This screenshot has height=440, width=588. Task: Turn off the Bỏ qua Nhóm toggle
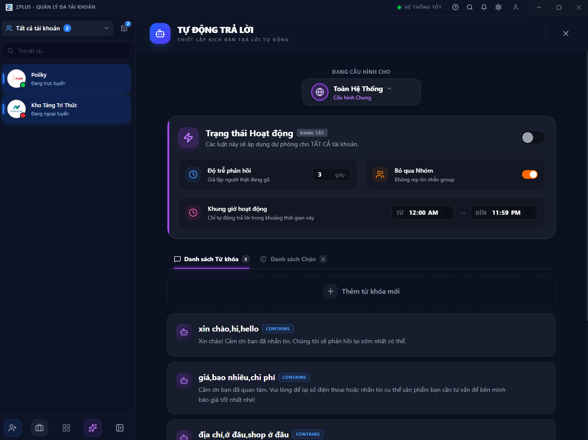(529, 174)
